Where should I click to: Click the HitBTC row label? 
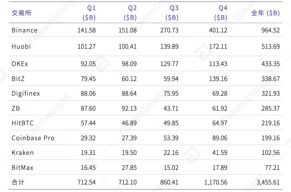point(23,123)
